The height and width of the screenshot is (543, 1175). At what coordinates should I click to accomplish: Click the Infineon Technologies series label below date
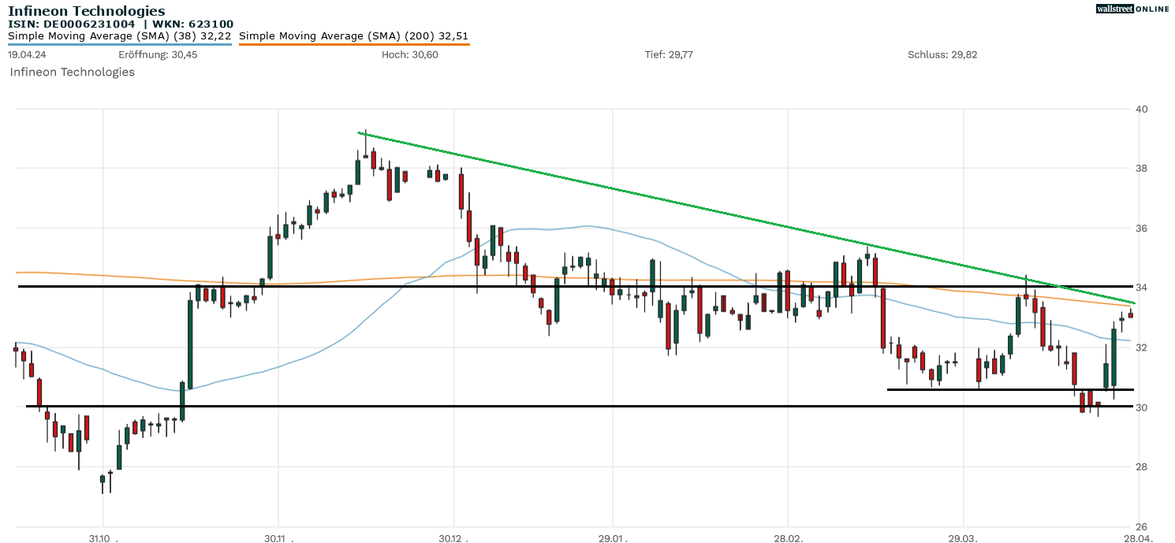tap(72, 73)
